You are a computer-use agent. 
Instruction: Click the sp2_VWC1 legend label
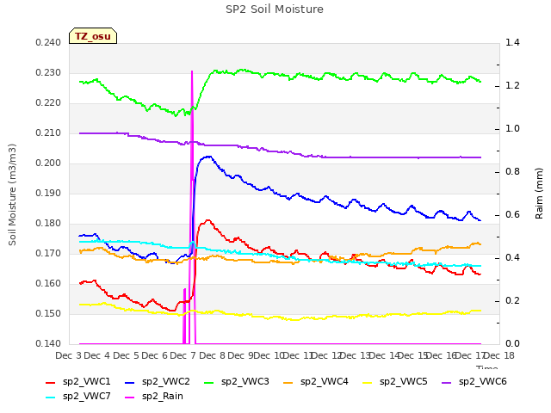pos(86,381)
